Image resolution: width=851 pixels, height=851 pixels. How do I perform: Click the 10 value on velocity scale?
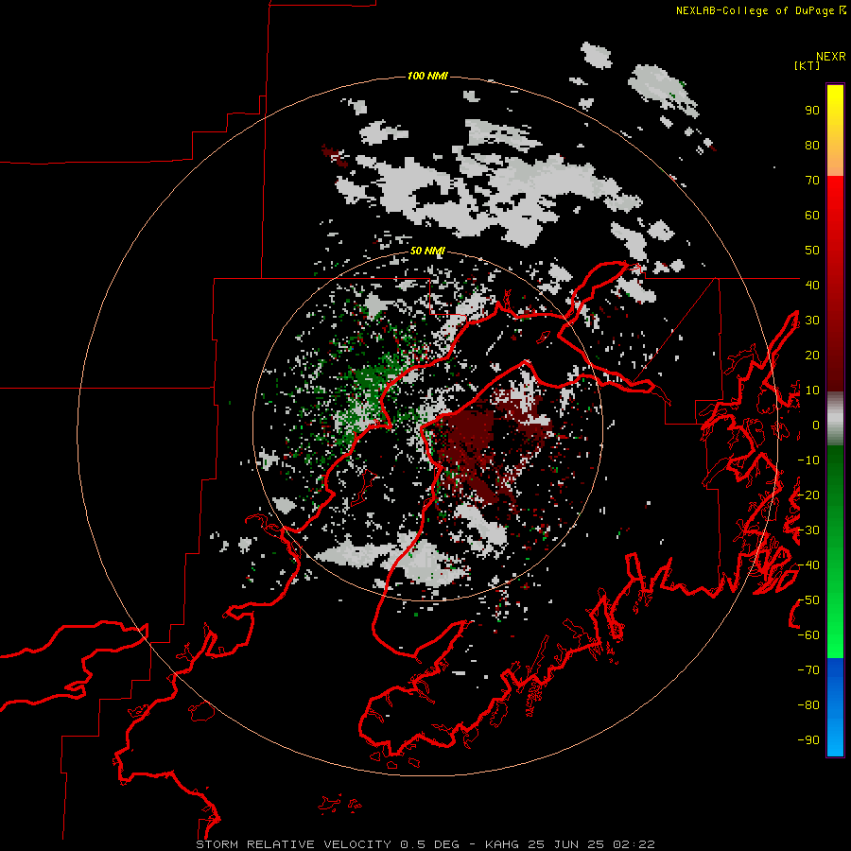pos(812,391)
